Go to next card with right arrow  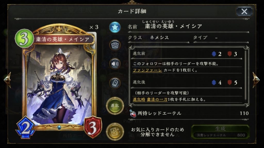[256, 80]
